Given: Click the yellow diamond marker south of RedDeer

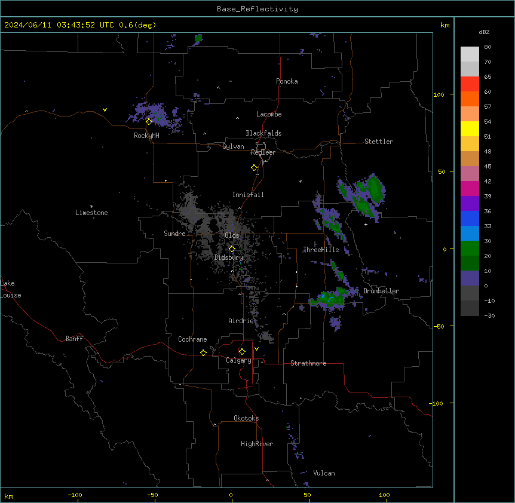Looking at the screenshot, I should click(x=254, y=168).
